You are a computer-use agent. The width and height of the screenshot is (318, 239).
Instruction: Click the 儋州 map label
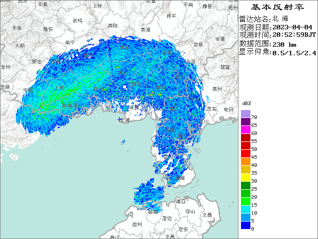click(137, 225)
